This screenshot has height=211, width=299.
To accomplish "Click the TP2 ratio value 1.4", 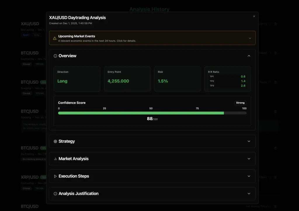I will (243, 81).
